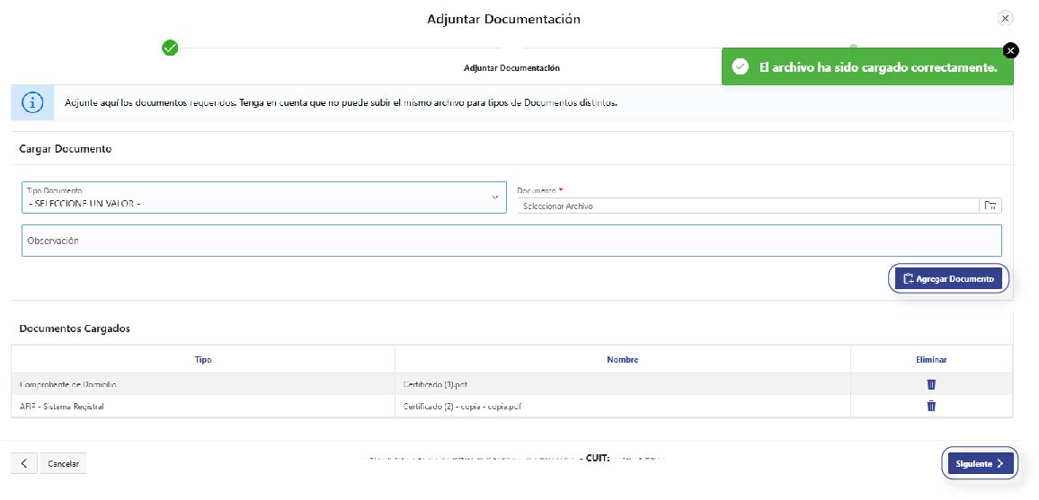Delete the Comprobante de Domicilio document
Screen dimensions: 1039x500
[931, 384]
